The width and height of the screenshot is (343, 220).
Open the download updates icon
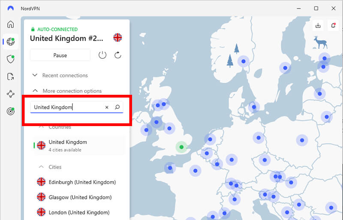click(x=318, y=26)
